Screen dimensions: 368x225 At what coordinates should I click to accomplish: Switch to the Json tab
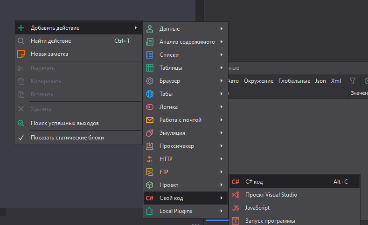(x=320, y=81)
